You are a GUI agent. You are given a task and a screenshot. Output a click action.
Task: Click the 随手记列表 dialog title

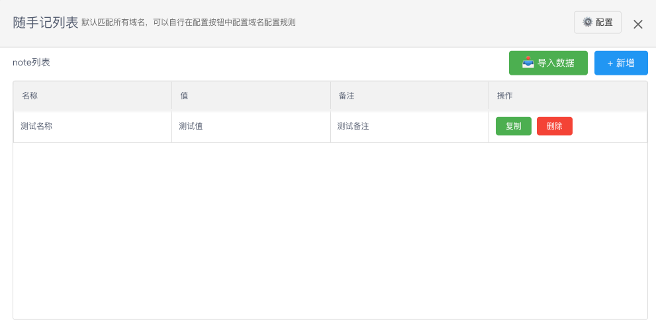coord(46,22)
